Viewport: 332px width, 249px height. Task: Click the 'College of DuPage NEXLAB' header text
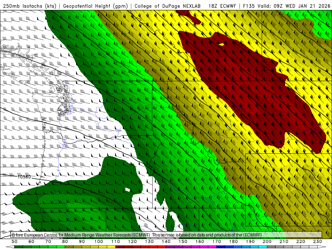tap(167, 6)
